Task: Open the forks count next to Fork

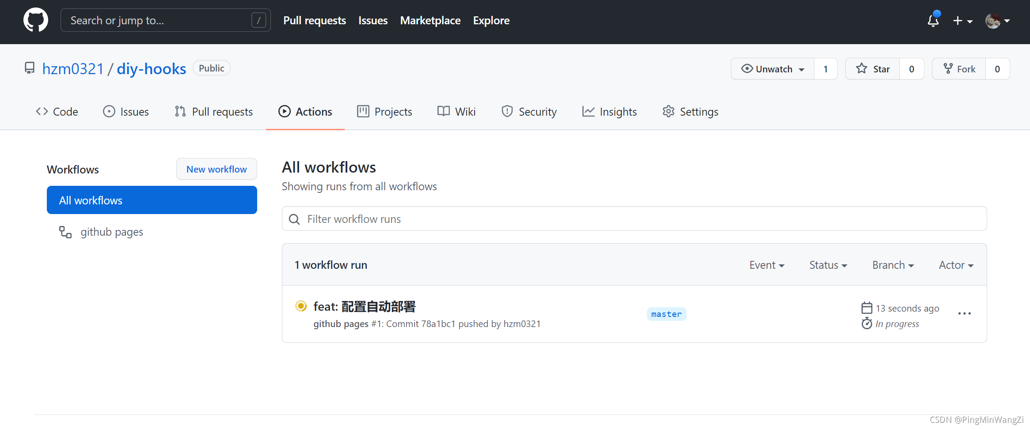Action: coord(997,69)
